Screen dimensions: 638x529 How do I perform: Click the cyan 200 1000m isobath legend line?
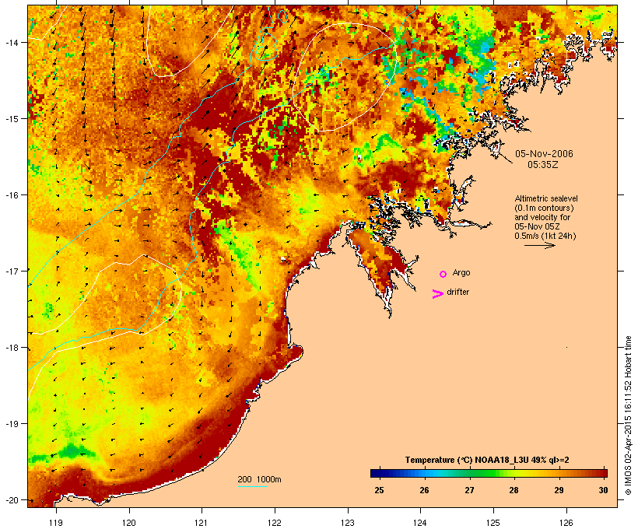(253, 486)
